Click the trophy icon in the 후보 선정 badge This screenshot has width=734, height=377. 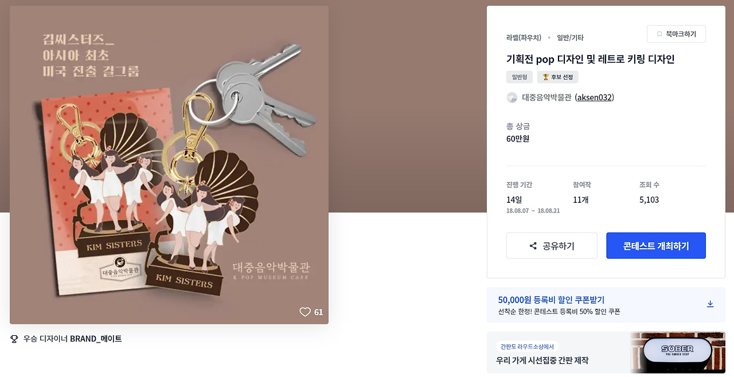546,77
